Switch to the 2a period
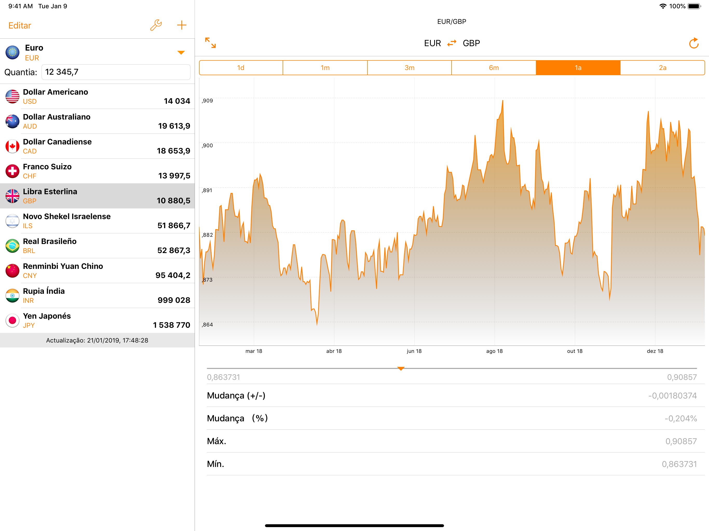 [x=662, y=68]
